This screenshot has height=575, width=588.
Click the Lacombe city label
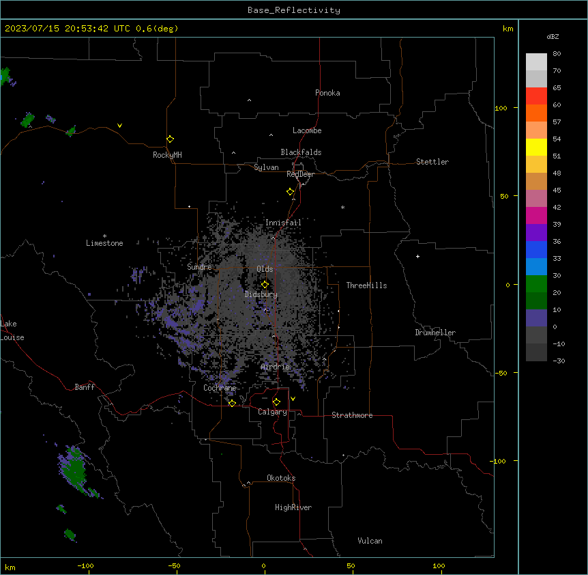coord(307,130)
